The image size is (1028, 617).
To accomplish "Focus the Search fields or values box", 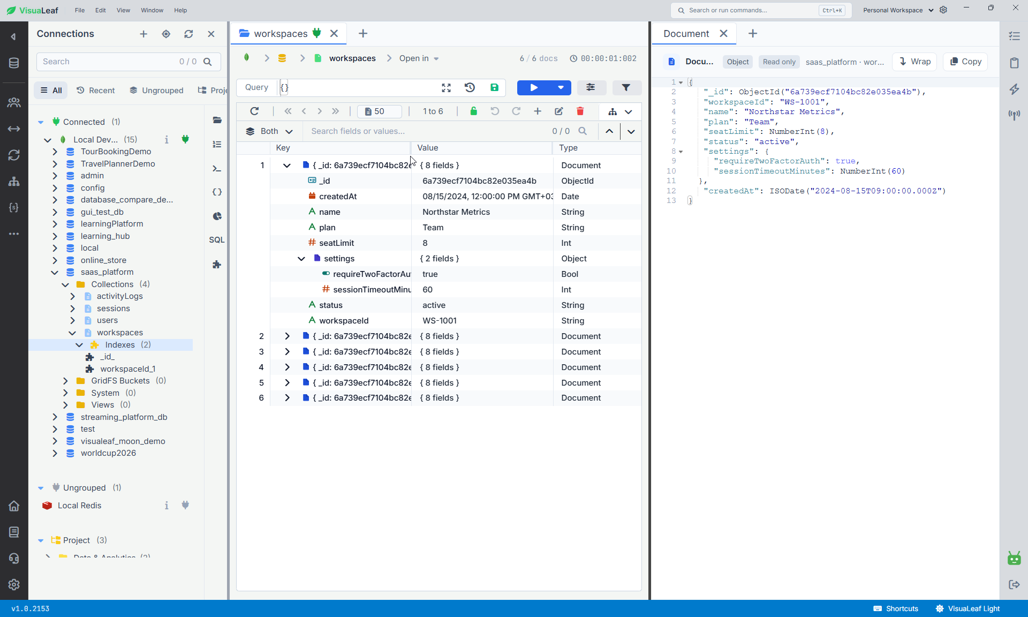I will 428,131.
